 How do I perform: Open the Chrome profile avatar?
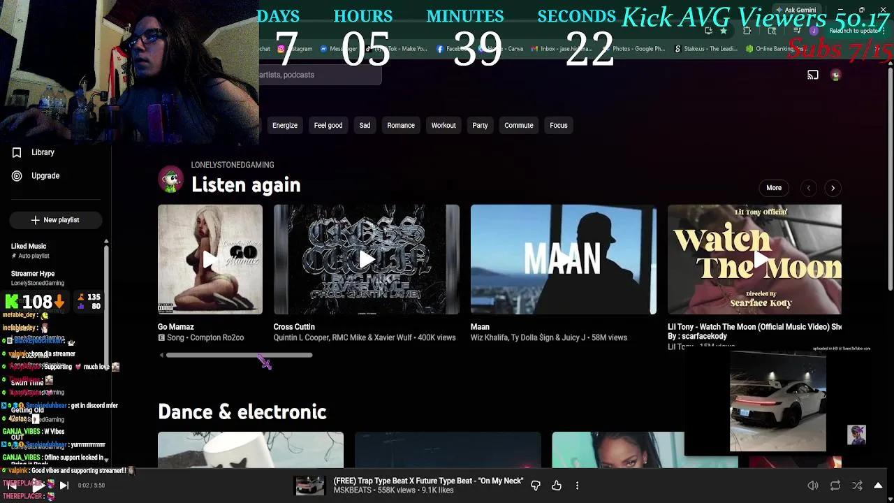tap(814, 31)
